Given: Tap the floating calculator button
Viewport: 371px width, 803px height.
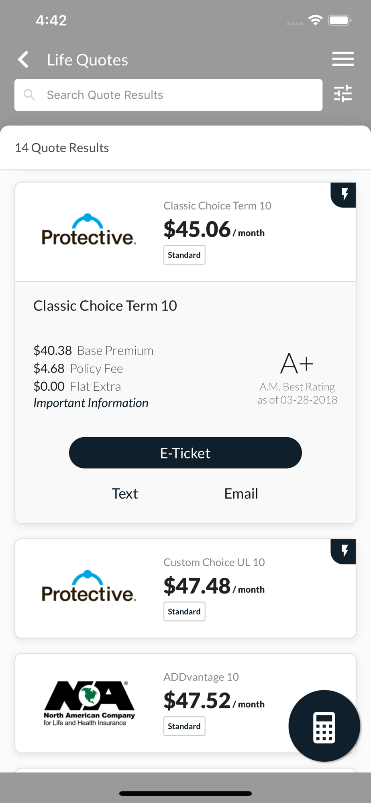Looking at the screenshot, I should tap(324, 726).
